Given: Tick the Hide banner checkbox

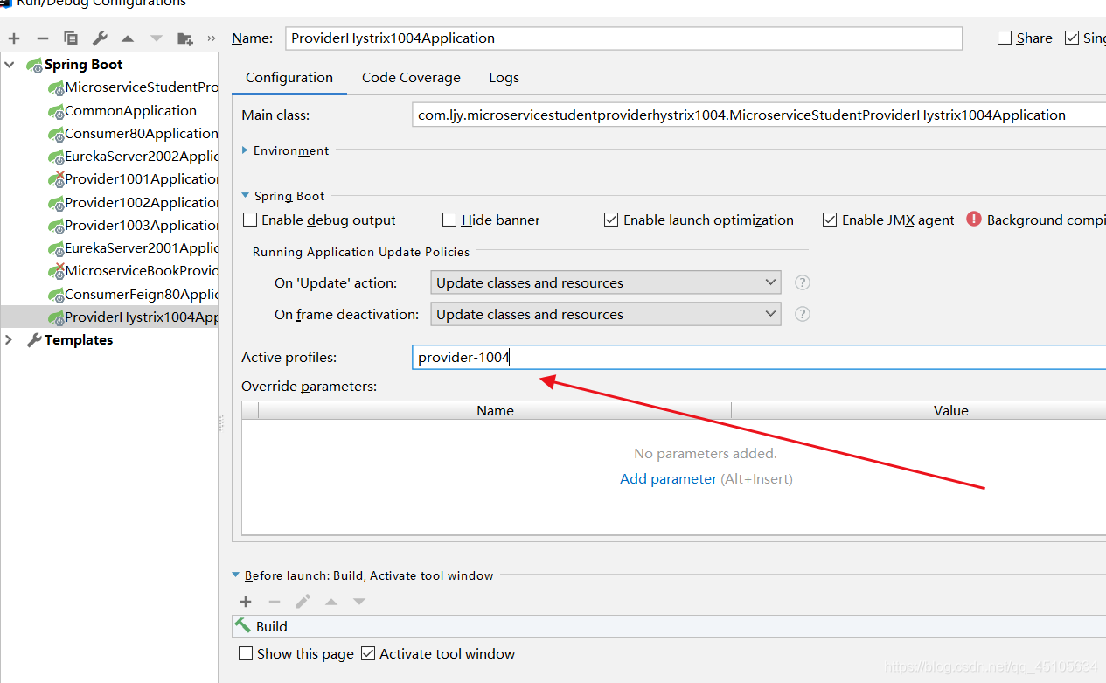Looking at the screenshot, I should pos(449,220).
